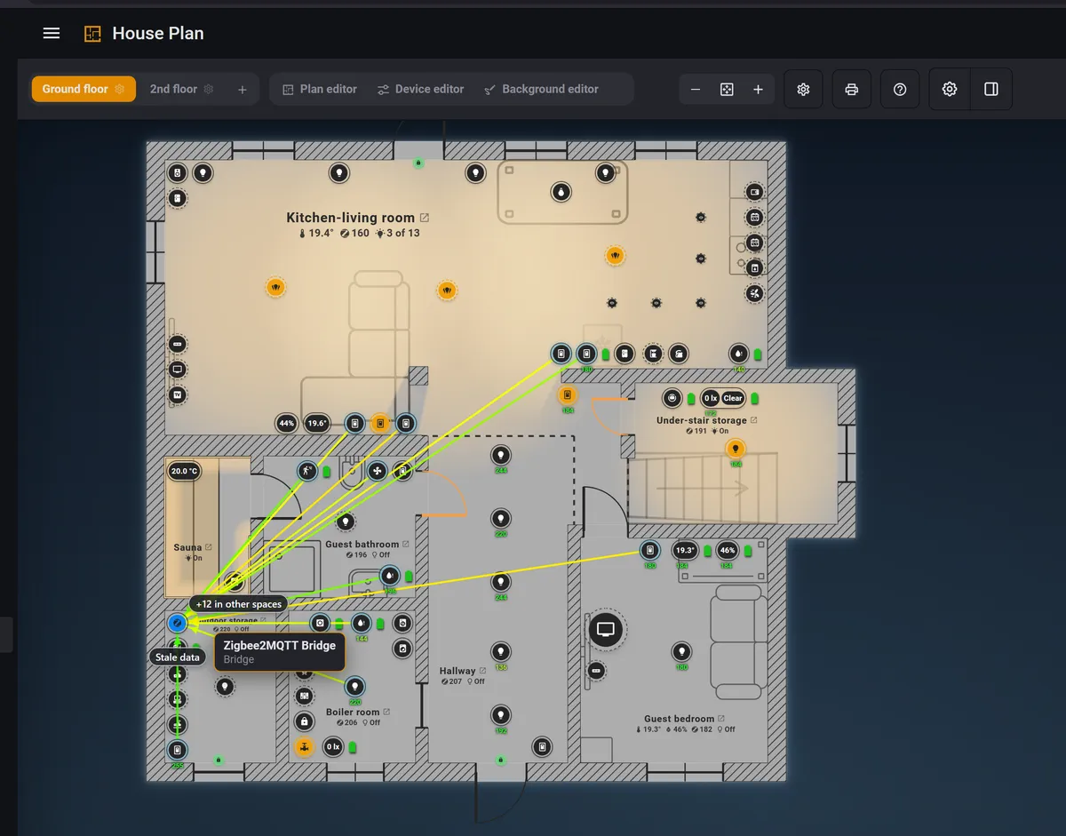Image resolution: width=1066 pixels, height=836 pixels.
Task: Open the hamburger navigation menu
Action: tap(52, 33)
